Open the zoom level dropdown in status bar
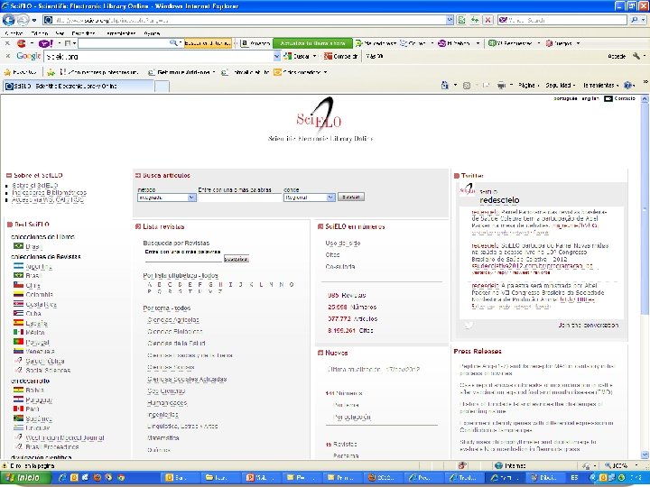 (x=636, y=466)
